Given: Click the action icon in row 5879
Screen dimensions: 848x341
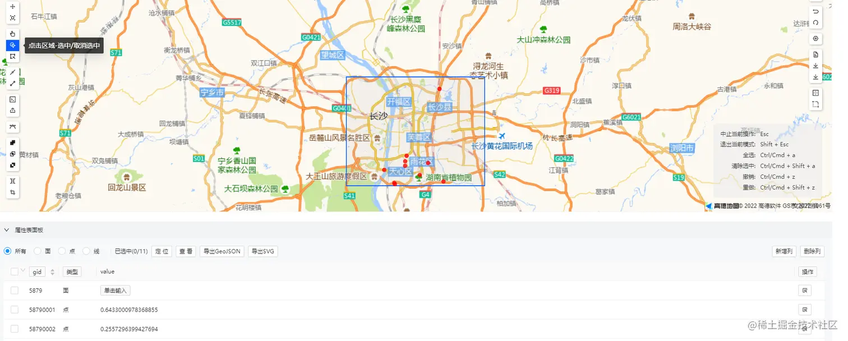Looking at the screenshot, I should [805, 291].
